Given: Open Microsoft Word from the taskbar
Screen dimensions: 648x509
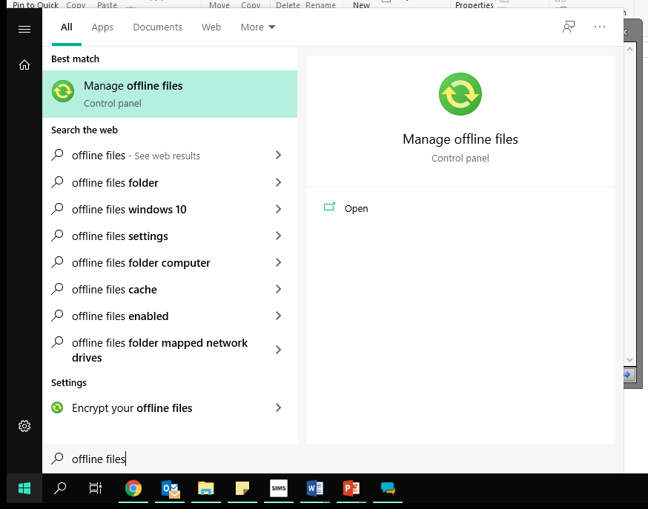Looking at the screenshot, I should click(x=315, y=488).
